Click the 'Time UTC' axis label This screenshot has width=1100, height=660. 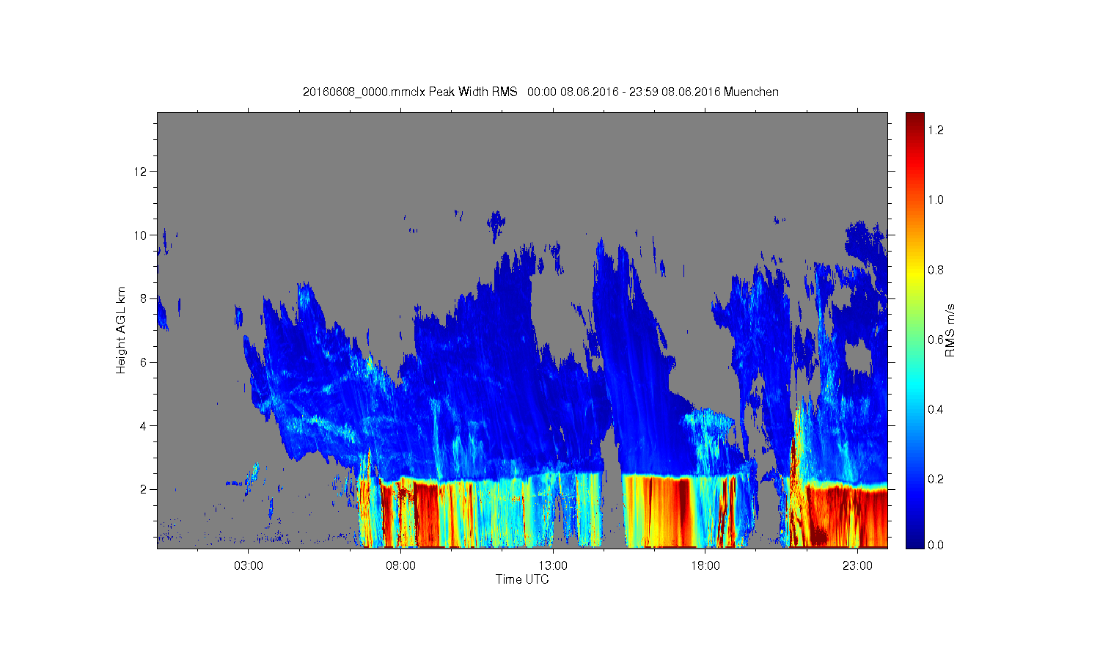pyautogui.click(x=522, y=579)
